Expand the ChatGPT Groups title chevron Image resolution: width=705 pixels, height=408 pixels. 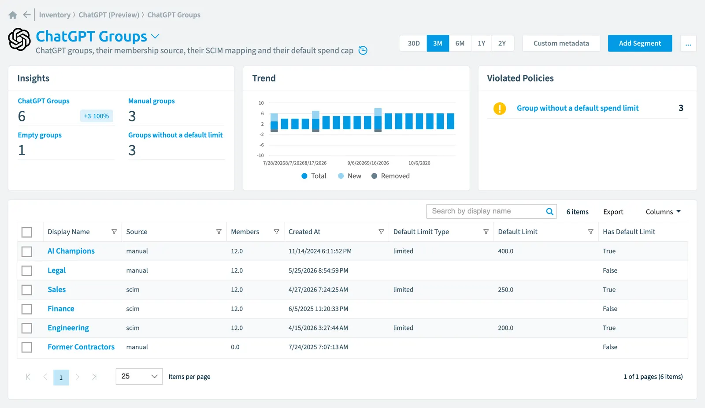(155, 36)
